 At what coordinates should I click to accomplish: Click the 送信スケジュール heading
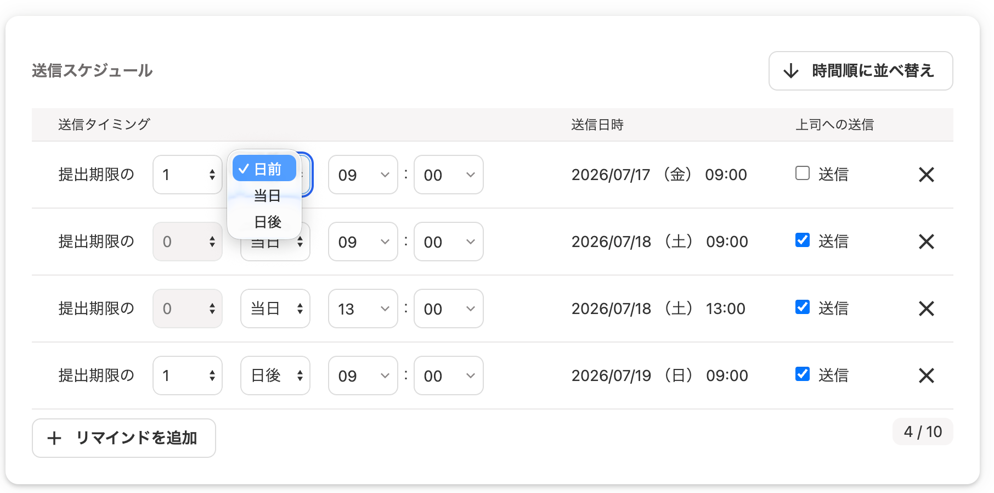tap(92, 71)
